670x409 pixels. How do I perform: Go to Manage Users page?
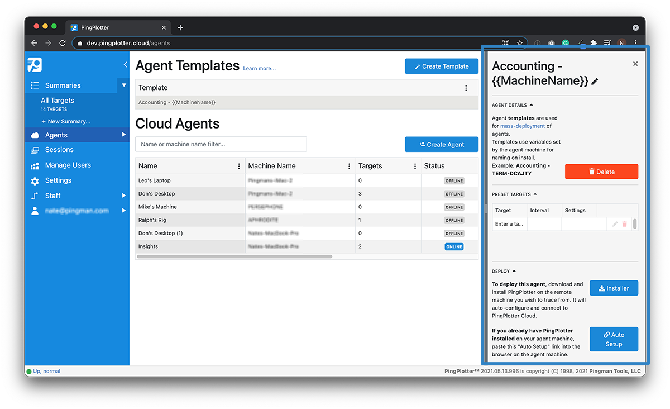68,165
